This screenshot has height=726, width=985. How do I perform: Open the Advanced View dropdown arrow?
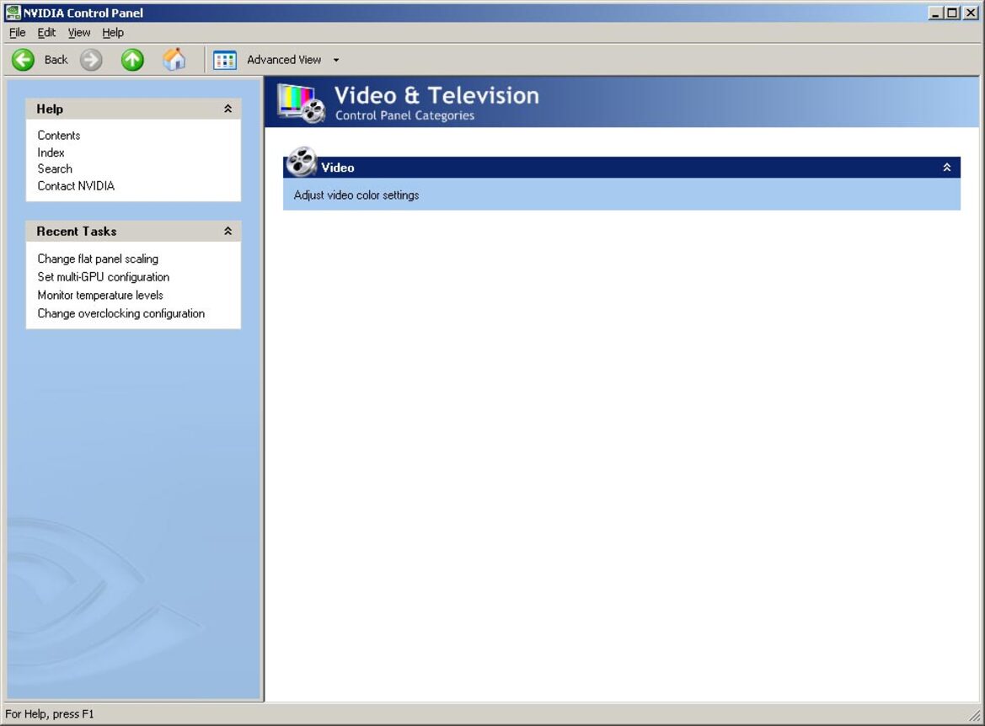tap(336, 61)
